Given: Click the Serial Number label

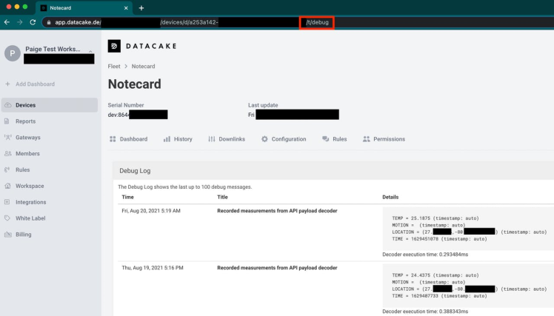Looking at the screenshot, I should [126, 105].
